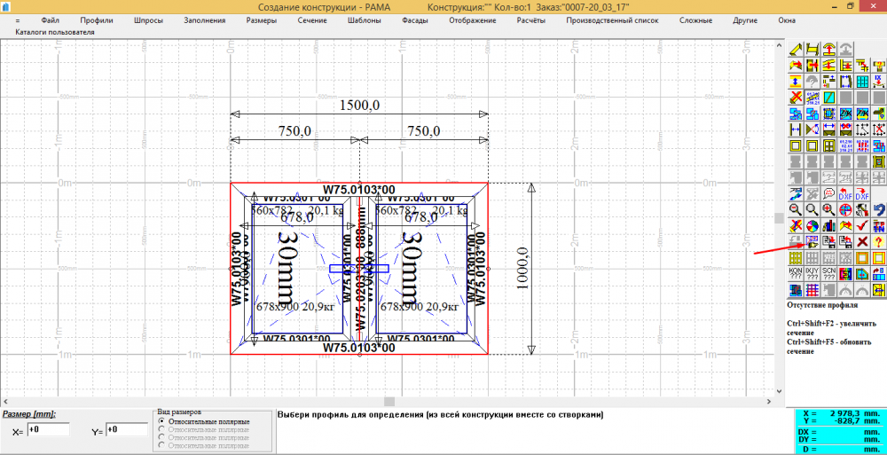Click the cyan square with diagonal line icon

coord(830,97)
